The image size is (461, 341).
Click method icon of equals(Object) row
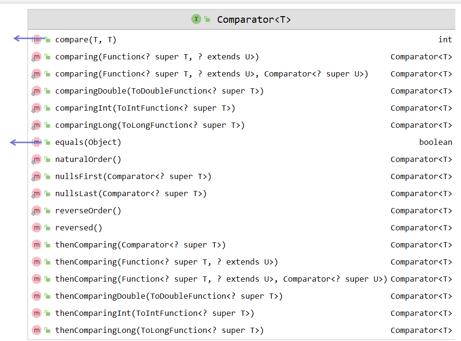coord(37,142)
